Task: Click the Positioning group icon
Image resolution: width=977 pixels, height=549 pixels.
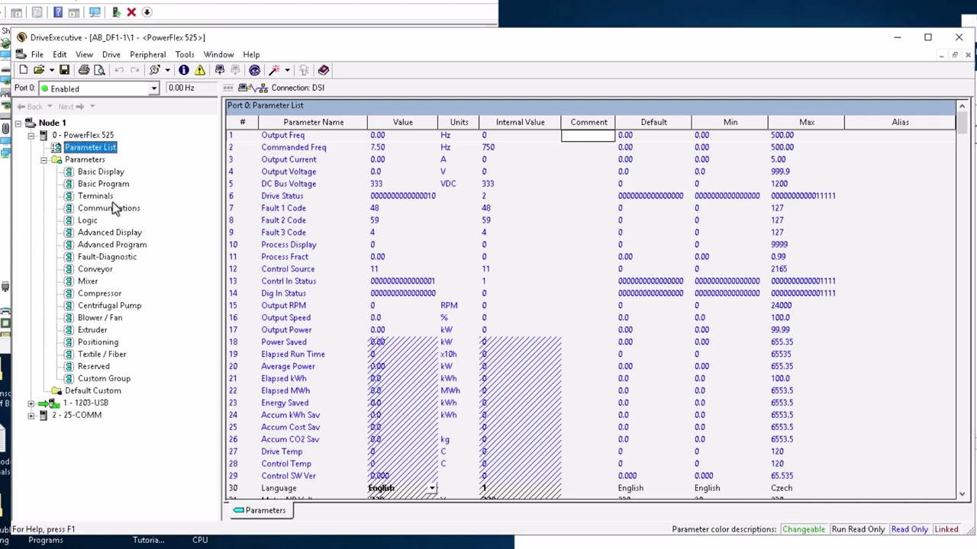Action: 69,342
